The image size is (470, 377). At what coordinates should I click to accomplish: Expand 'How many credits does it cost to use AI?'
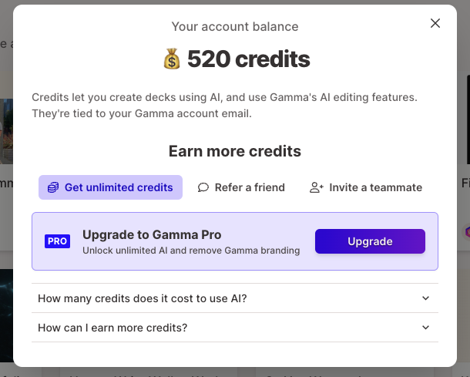coord(235,298)
